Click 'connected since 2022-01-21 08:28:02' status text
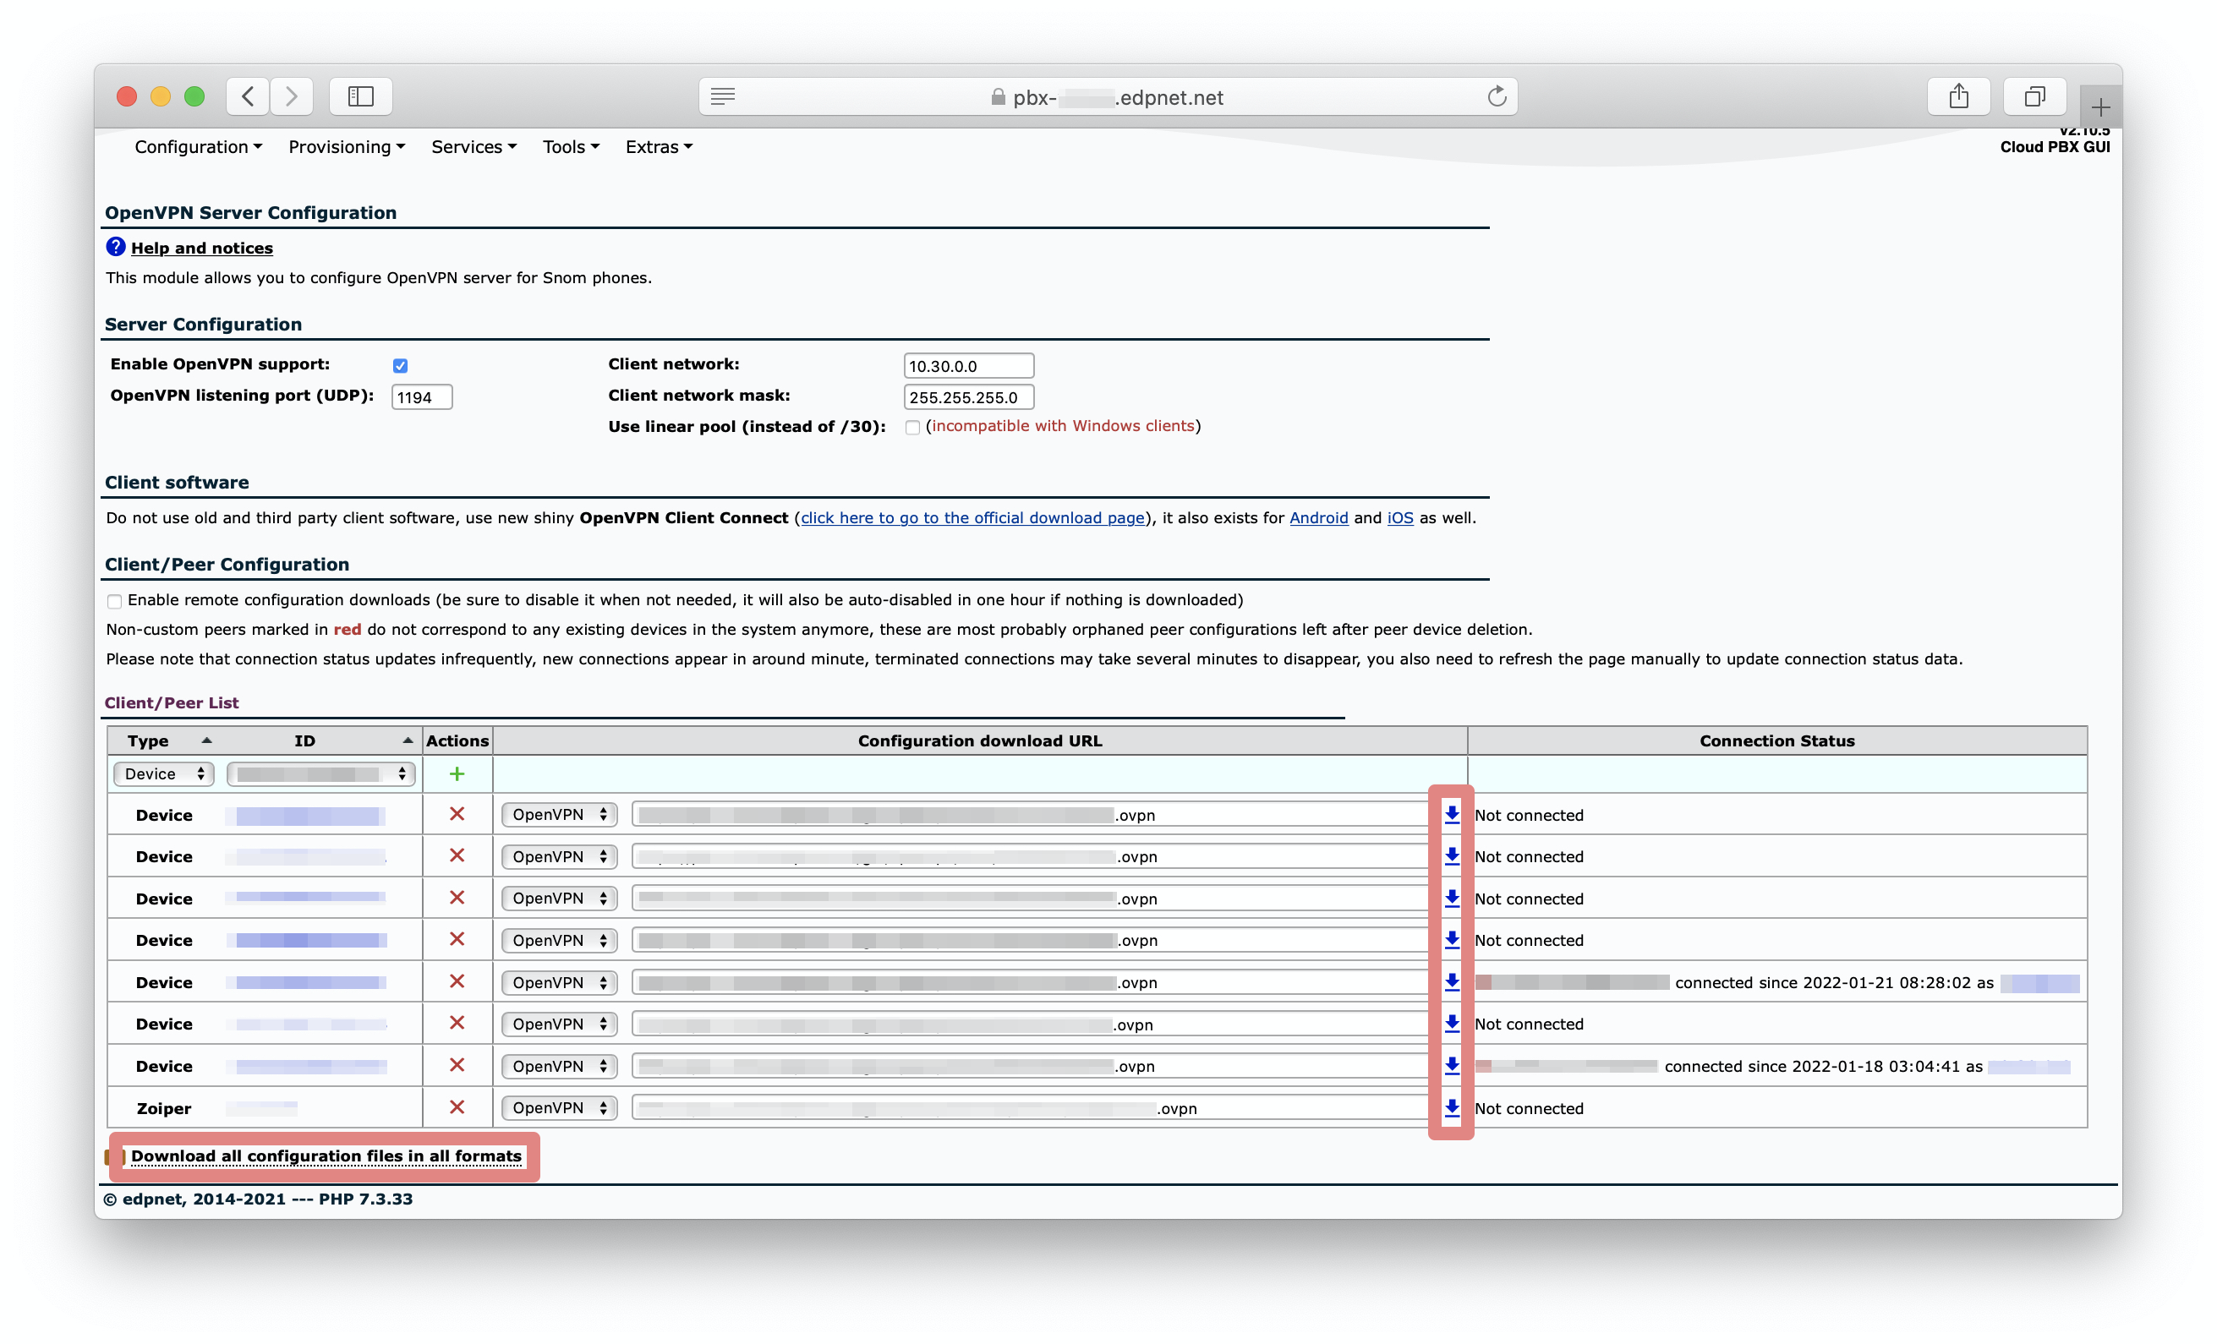Image resolution: width=2217 pixels, height=1344 pixels. tap(1823, 982)
